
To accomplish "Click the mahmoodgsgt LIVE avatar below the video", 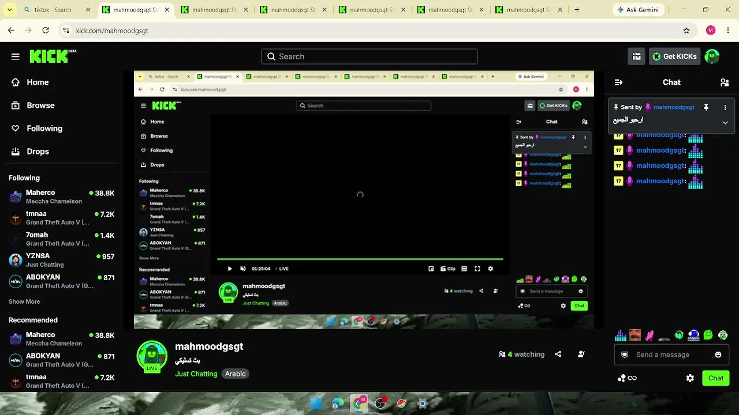I will 152,356.
